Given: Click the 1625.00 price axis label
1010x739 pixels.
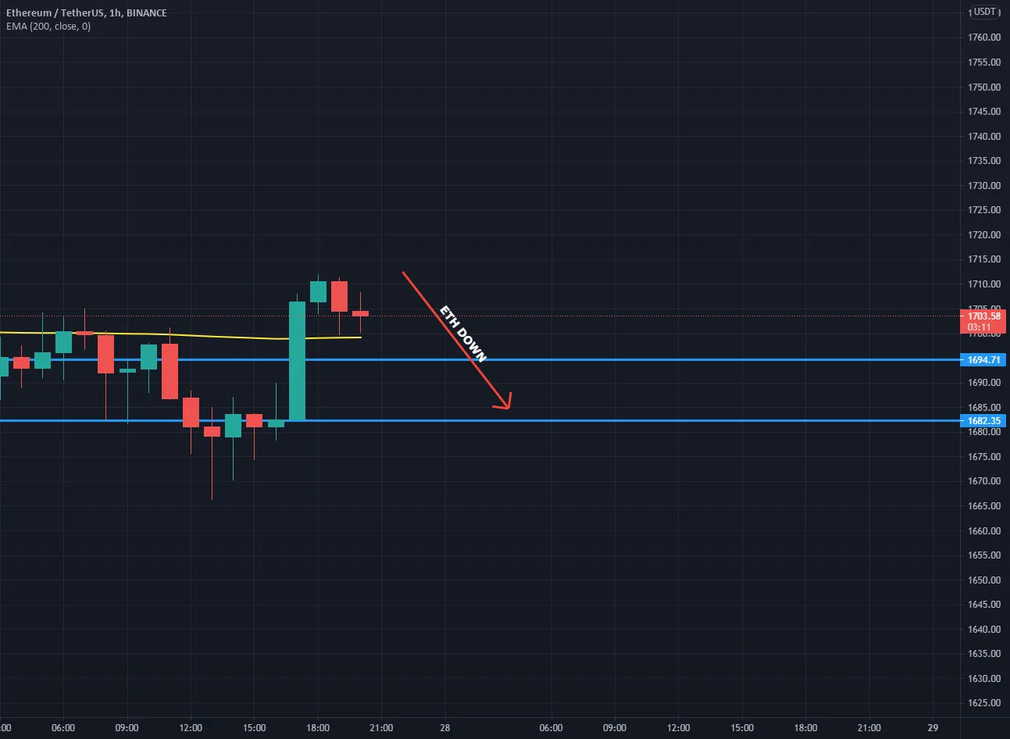Looking at the screenshot, I should coord(983,703).
